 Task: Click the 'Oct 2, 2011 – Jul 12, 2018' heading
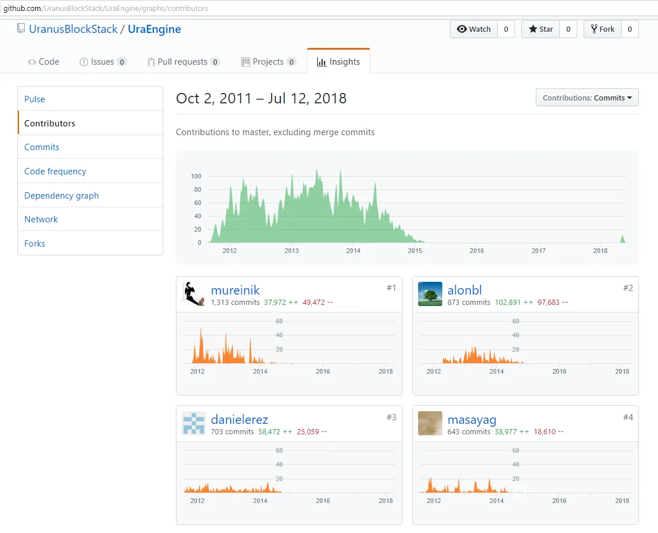pyautogui.click(x=261, y=98)
